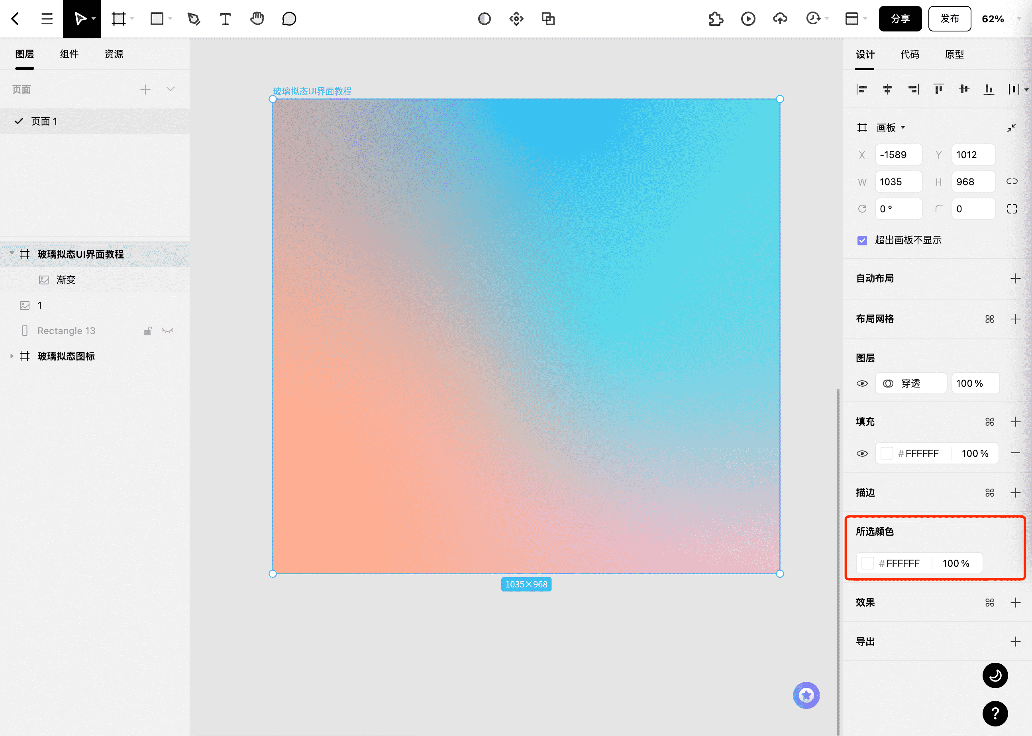
Task: Click the X position field -1589
Action: click(x=898, y=155)
